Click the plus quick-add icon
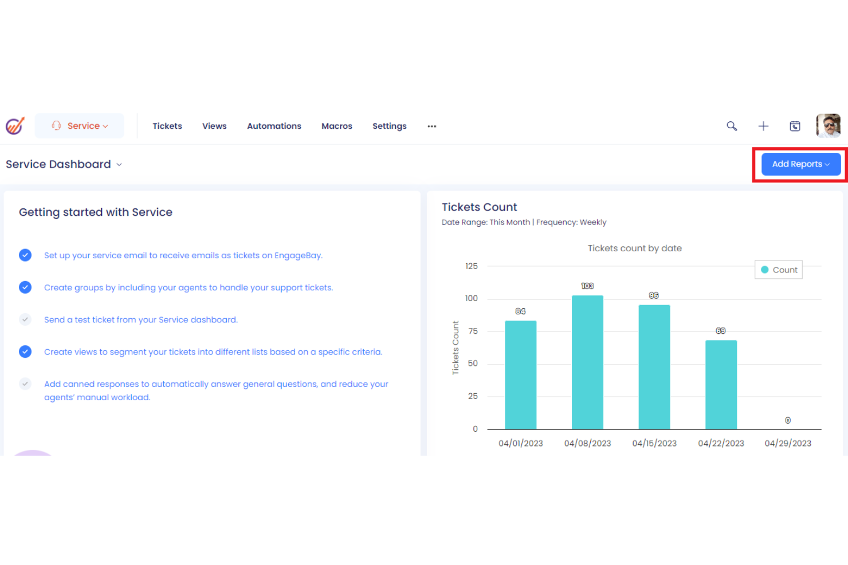The height and width of the screenshot is (565, 848). [x=763, y=125]
